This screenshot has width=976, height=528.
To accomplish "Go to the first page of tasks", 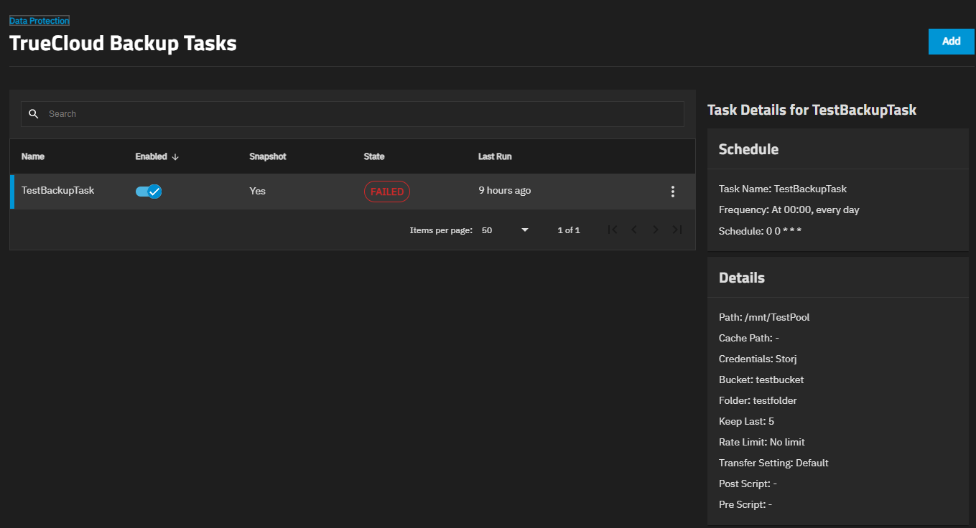I will point(613,230).
